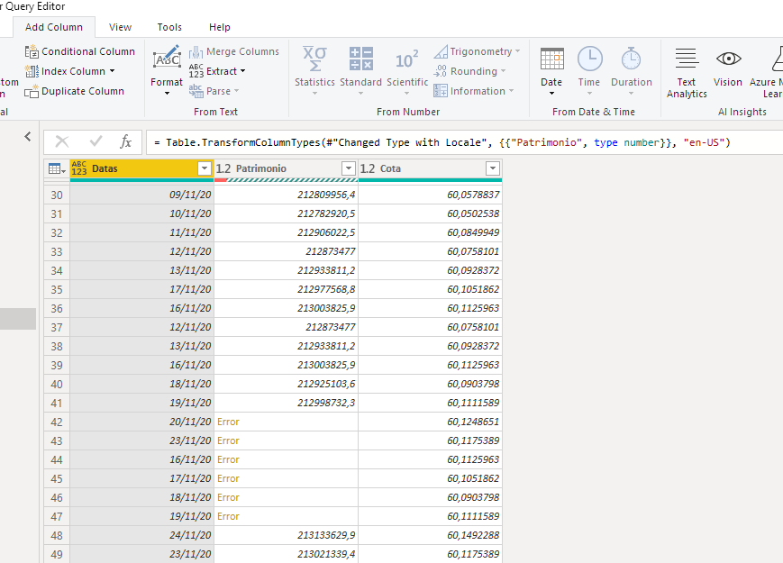The width and height of the screenshot is (783, 563).
Task: Click the Conditional Column icon
Action: (32, 51)
